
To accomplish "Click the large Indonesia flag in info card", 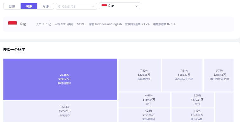I will 13,24.
